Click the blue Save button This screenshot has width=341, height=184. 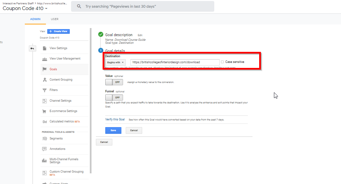(x=113, y=130)
